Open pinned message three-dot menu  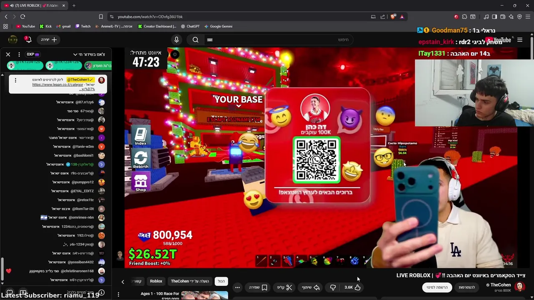click(x=15, y=80)
